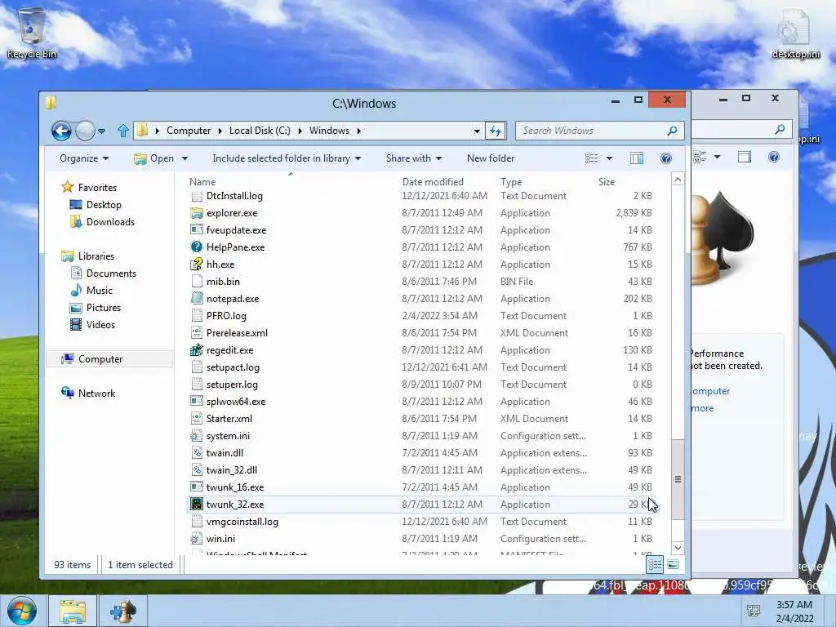Click the search icon in the background window
The height and width of the screenshot is (627, 836).
[x=780, y=129]
